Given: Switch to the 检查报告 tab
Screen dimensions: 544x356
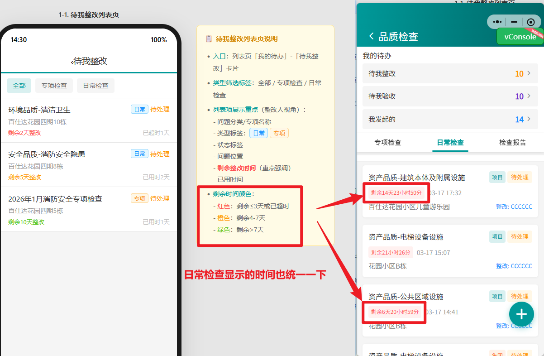Looking at the screenshot, I should 512,142.
